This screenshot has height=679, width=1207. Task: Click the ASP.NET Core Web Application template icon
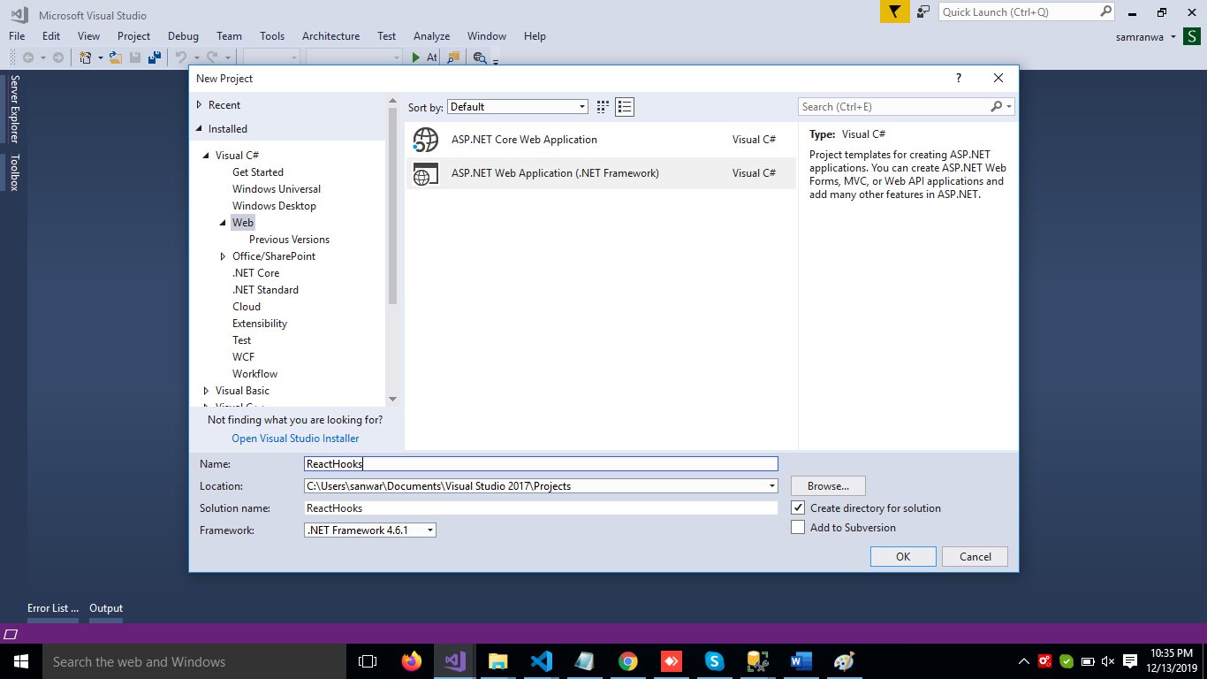[426, 140]
